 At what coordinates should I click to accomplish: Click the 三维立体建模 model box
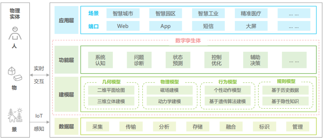(111, 101)
